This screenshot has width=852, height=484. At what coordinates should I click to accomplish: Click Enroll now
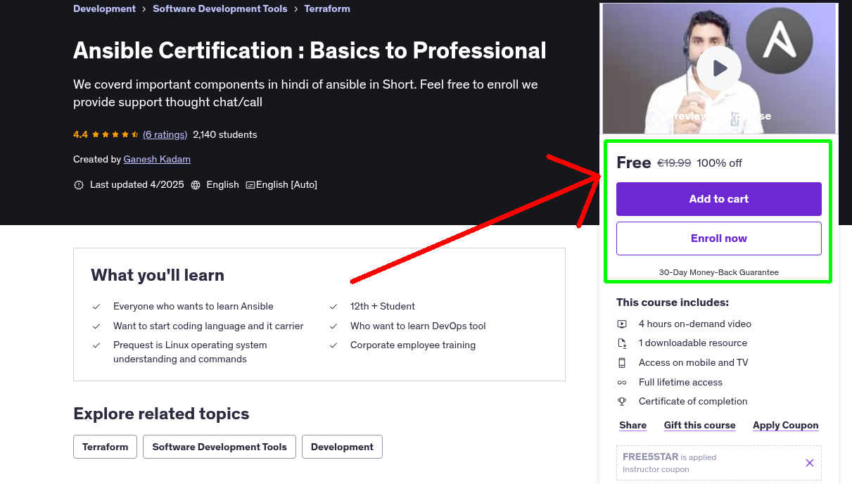718,238
